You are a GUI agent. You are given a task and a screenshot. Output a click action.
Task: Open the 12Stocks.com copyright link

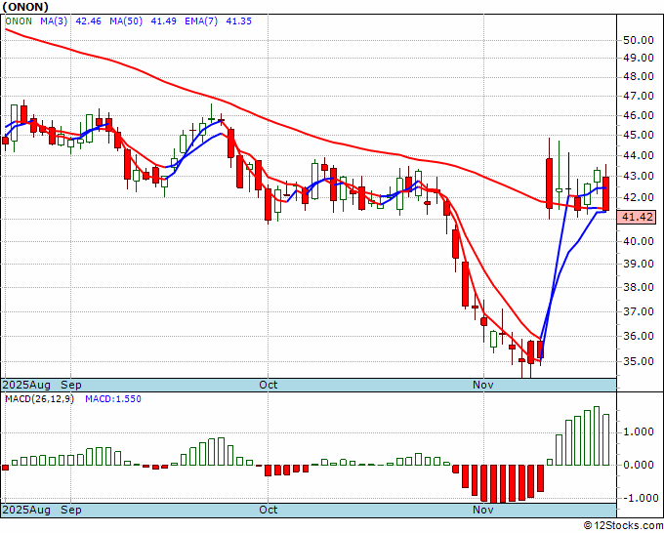623,526
